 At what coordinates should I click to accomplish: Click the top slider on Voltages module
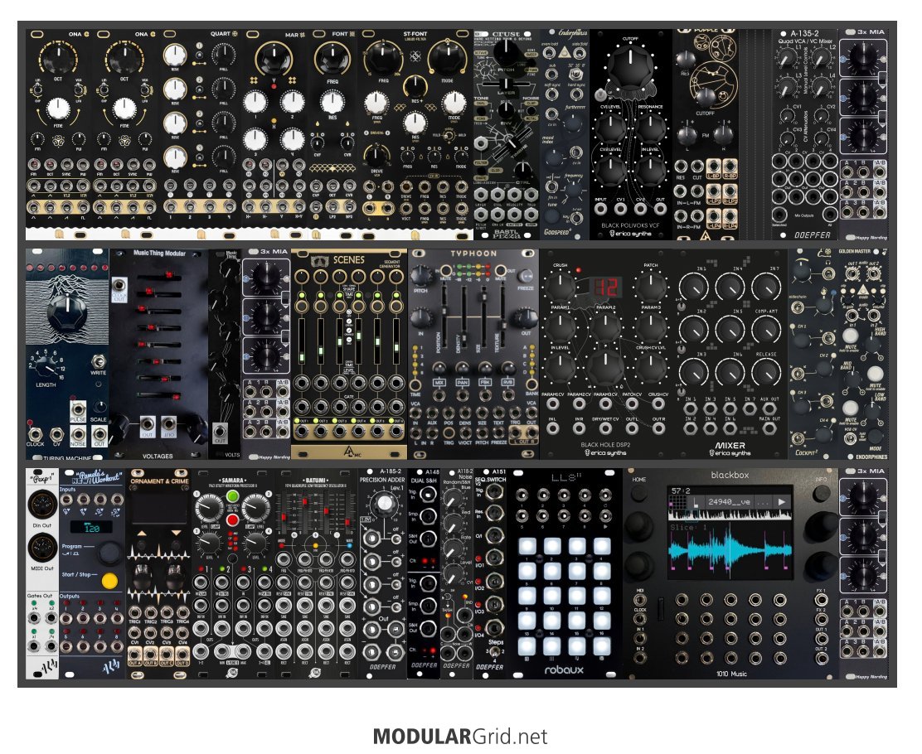[160, 274]
